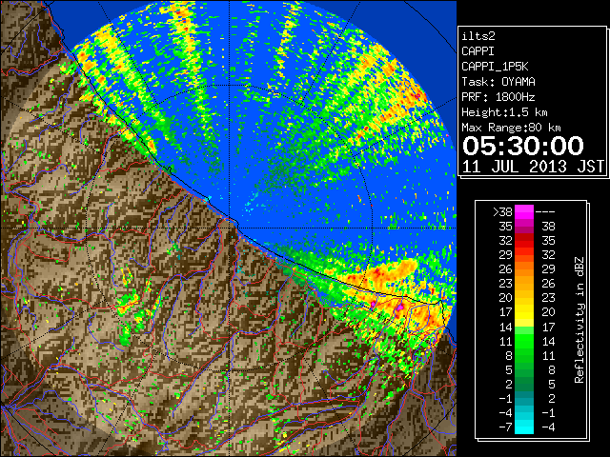Screen dimensions: 610x457
Task: Click the 05:30:00 timestamp
Action: pos(523,146)
